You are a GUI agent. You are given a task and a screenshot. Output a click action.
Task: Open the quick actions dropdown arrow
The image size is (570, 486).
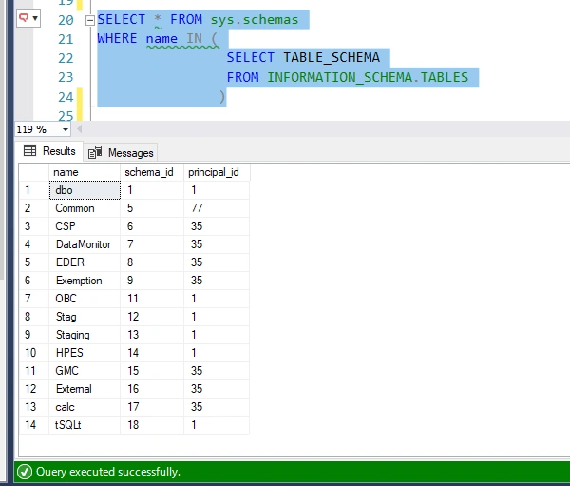pos(35,18)
